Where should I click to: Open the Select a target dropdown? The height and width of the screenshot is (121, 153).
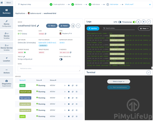coord(118,81)
